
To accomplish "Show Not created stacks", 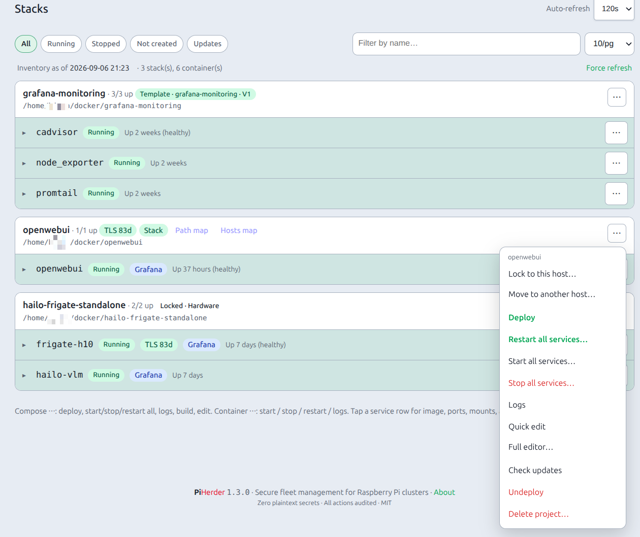I will pyautogui.click(x=156, y=44).
